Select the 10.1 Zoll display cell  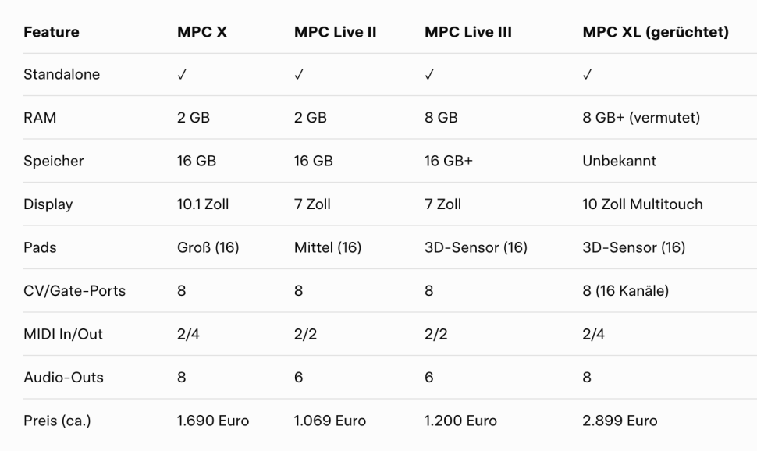[x=203, y=205]
